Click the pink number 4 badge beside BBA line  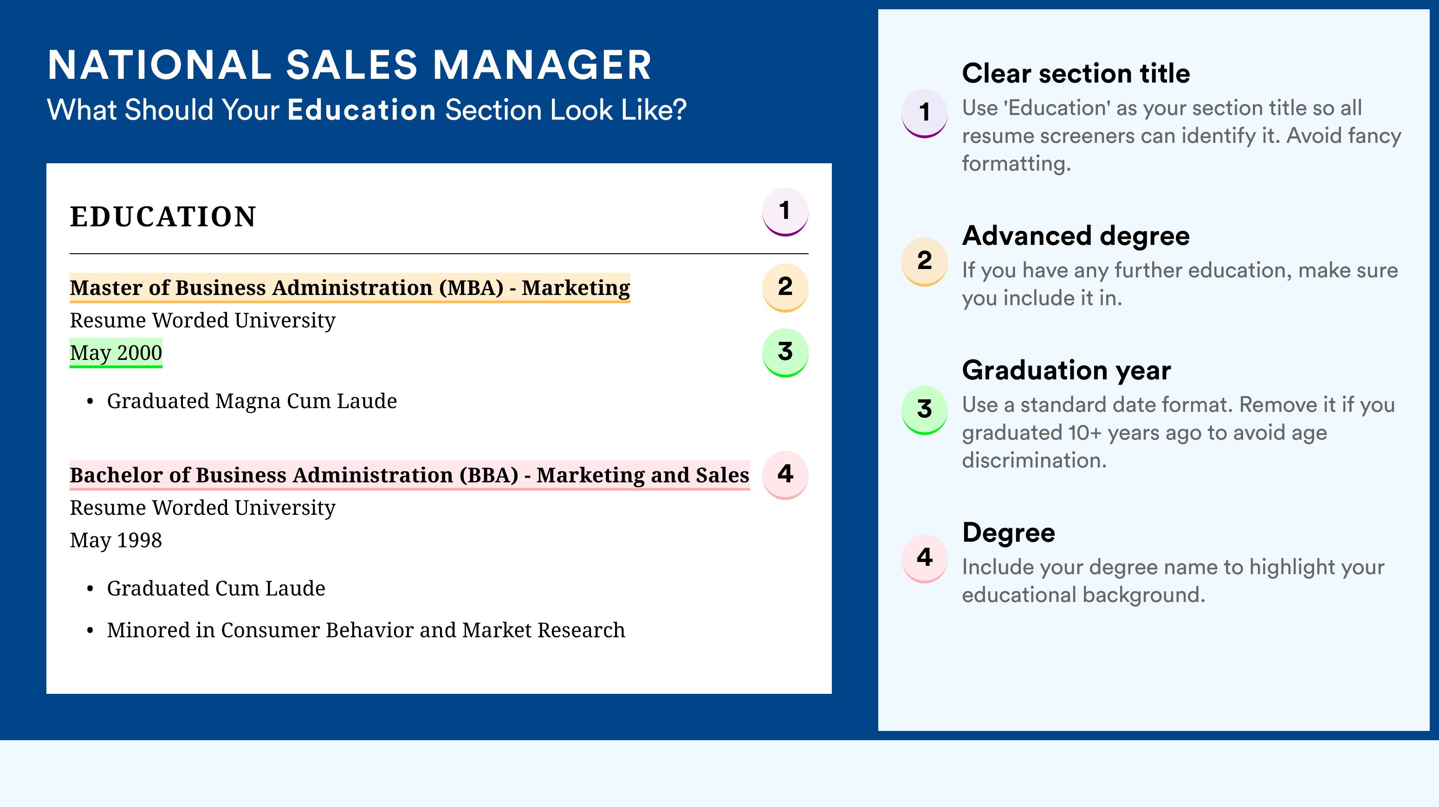coord(785,475)
